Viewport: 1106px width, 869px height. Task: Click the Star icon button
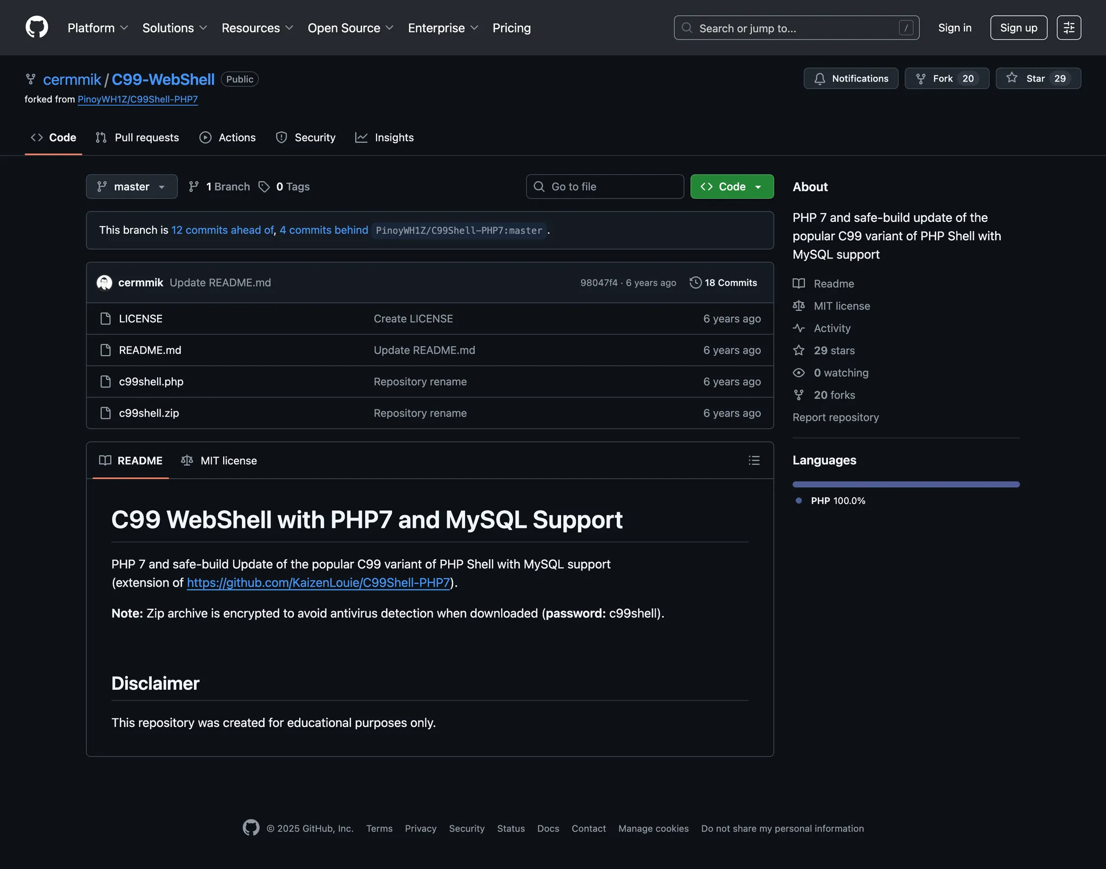coord(1012,78)
